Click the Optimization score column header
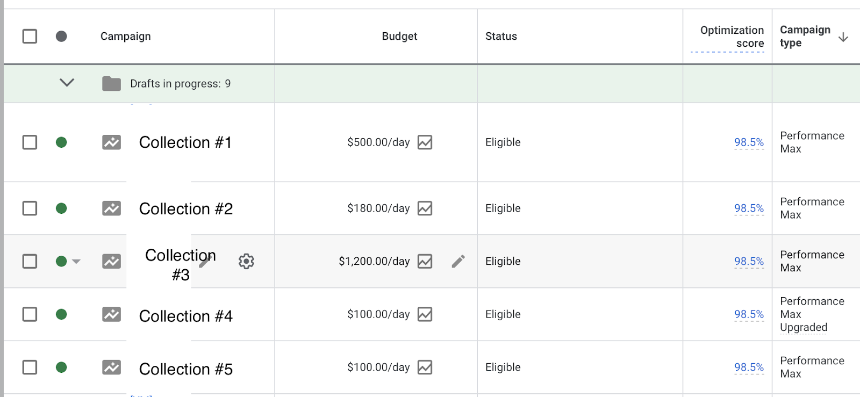860x397 pixels. tap(732, 37)
